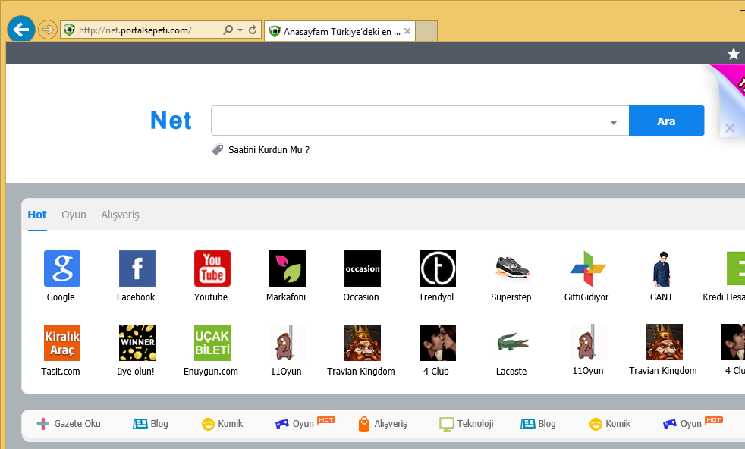Click the Net logo

(171, 120)
